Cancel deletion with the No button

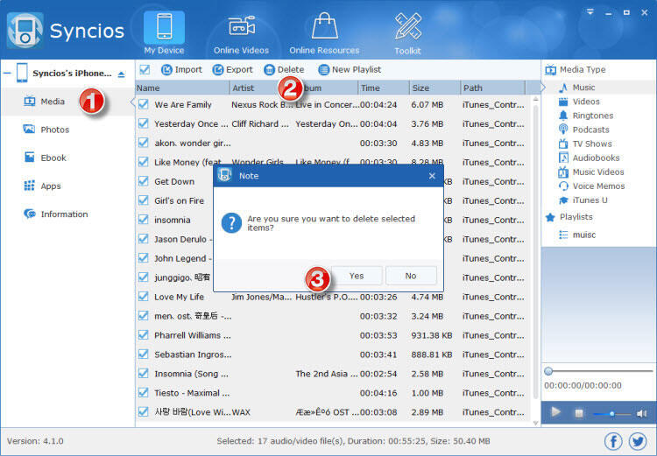[x=411, y=276]
